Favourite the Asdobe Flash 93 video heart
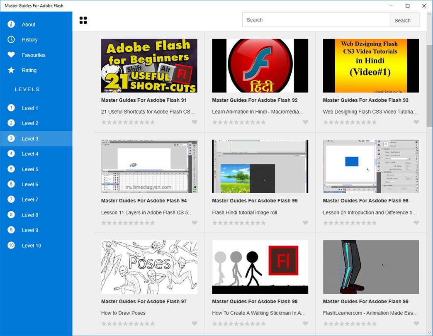Screen dimensions: 433x336 [x=416, y=122]
